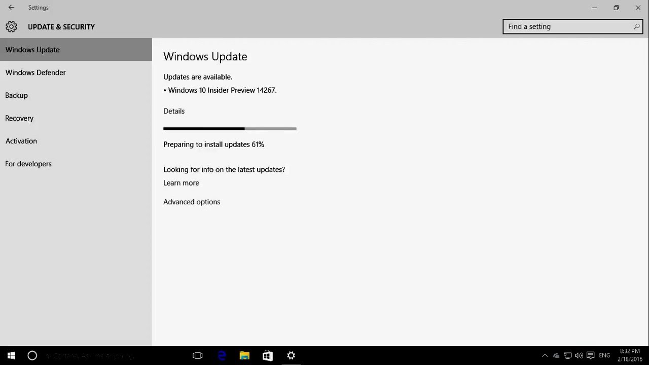Close the Settings window

(x=638, y=8)
